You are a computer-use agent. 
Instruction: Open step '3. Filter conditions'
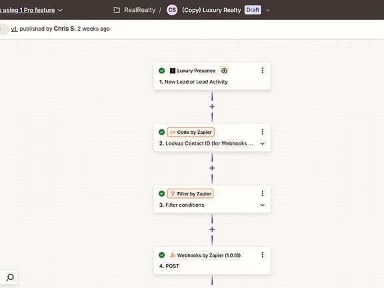[181, 205]
